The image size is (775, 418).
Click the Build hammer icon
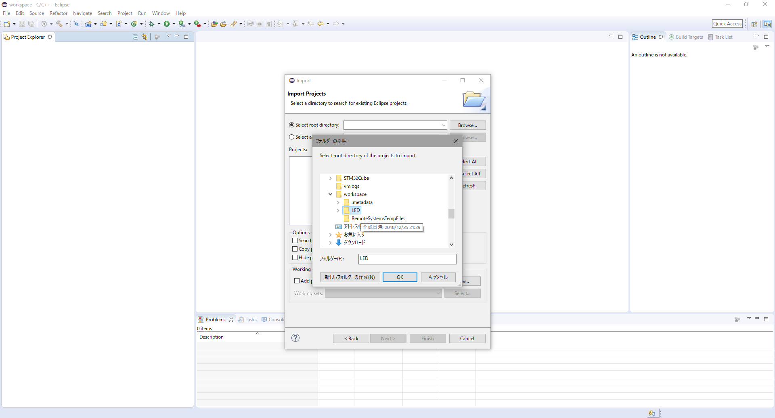tap(59, 24)
